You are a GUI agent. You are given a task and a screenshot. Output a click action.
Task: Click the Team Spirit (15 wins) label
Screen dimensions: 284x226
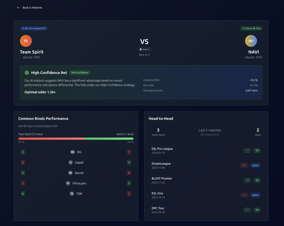click(x=31, y=134)
